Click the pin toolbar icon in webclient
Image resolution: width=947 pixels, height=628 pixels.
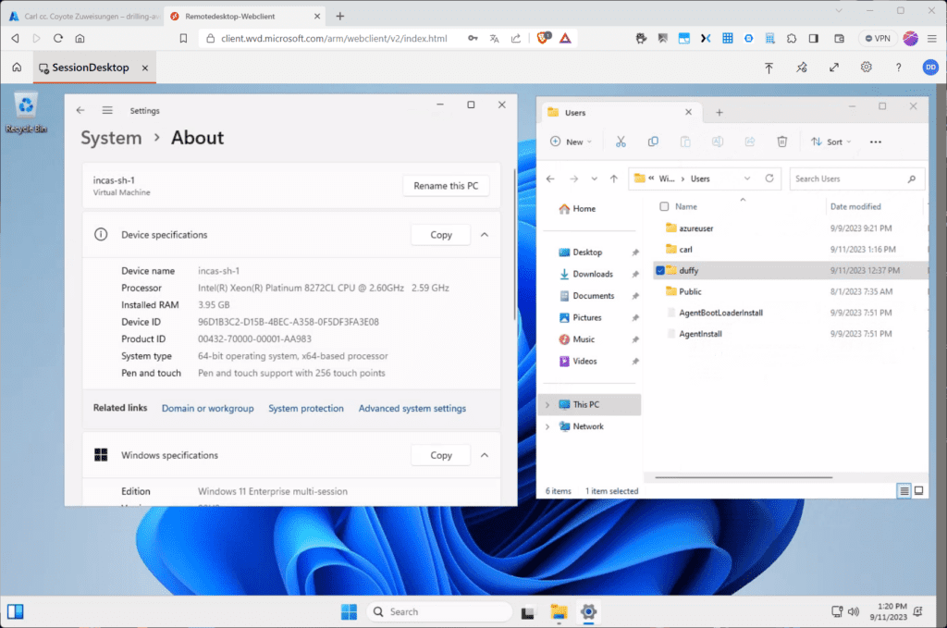click(802, 68)
